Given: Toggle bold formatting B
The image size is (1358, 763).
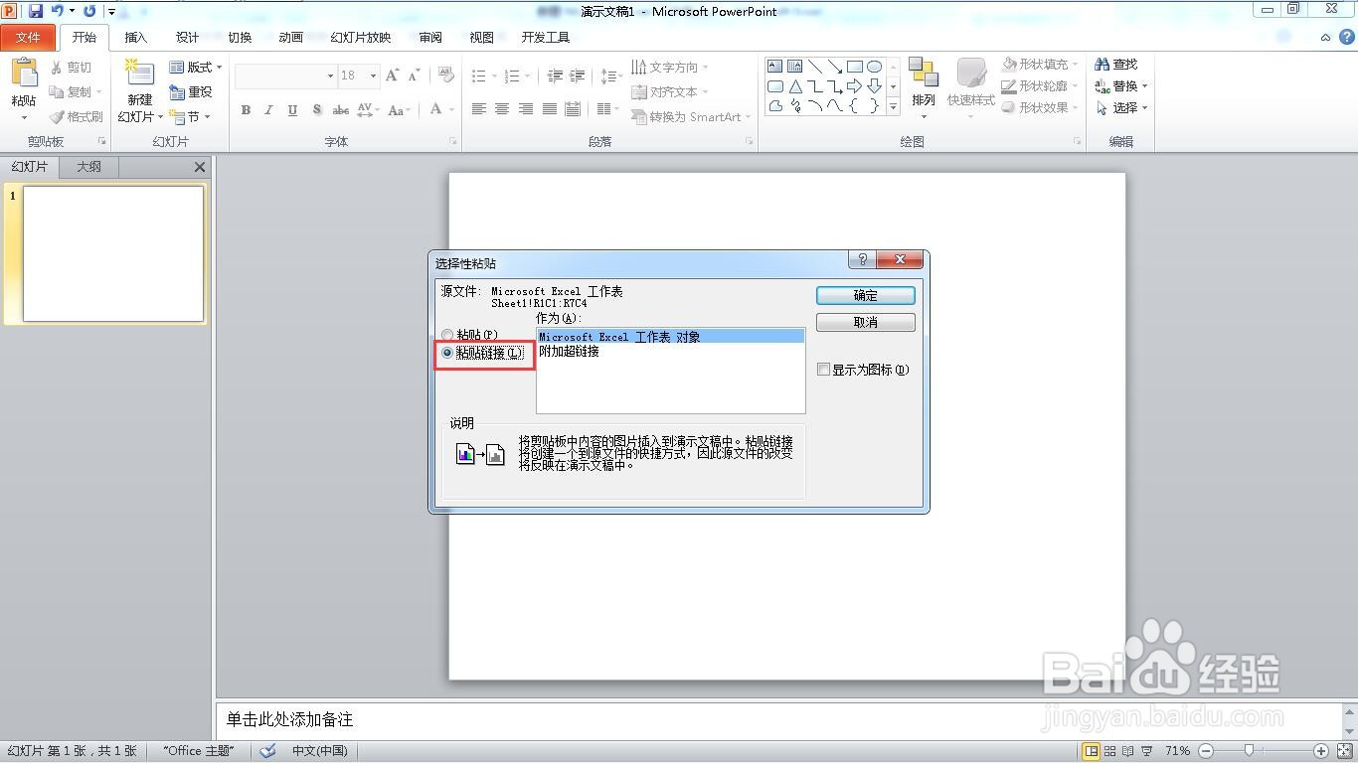Looking at the screenshot, I should tap(246, 110).
